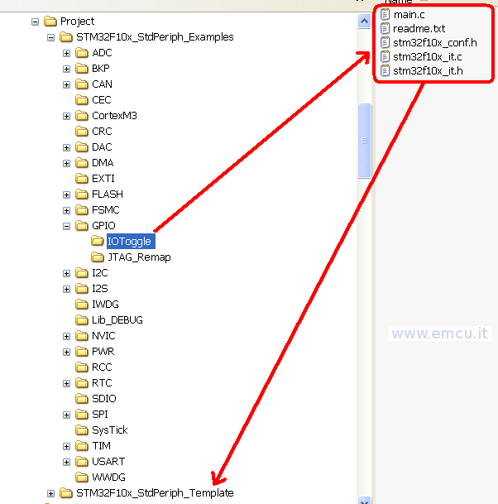The height and width of the screenshot is (504, 498).
Task: Select the CAN folder label
Action: [102, 84]
